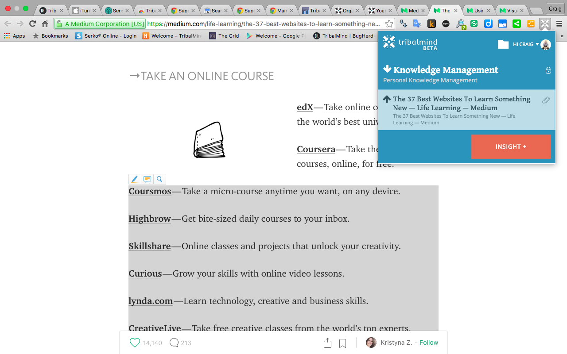Reload the page
Screen dimensions: 567x354
(x=32, y=24)
